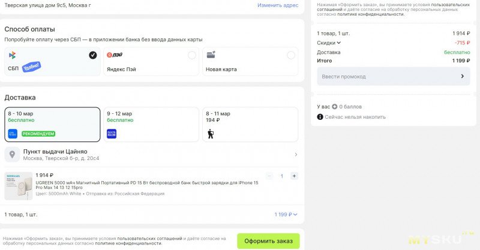The image size is (480, 250).
Task: Click the info icon near 'Сейчас нельзя накопить'
Action: tap(320, 117)
